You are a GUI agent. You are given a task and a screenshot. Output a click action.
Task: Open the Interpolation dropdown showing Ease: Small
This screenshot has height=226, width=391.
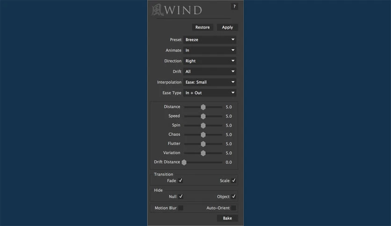click(x=210, y=82)
